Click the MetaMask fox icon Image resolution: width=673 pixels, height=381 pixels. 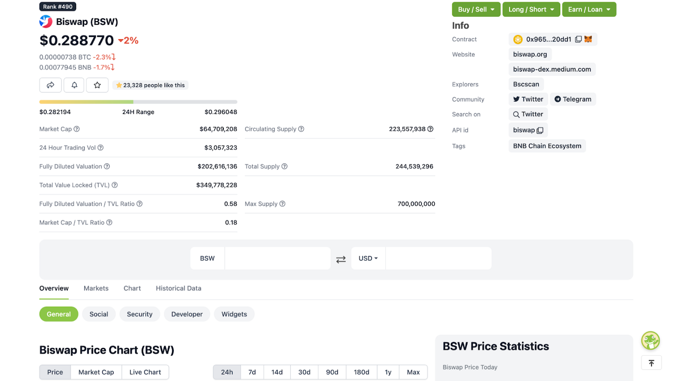[588, 39]
